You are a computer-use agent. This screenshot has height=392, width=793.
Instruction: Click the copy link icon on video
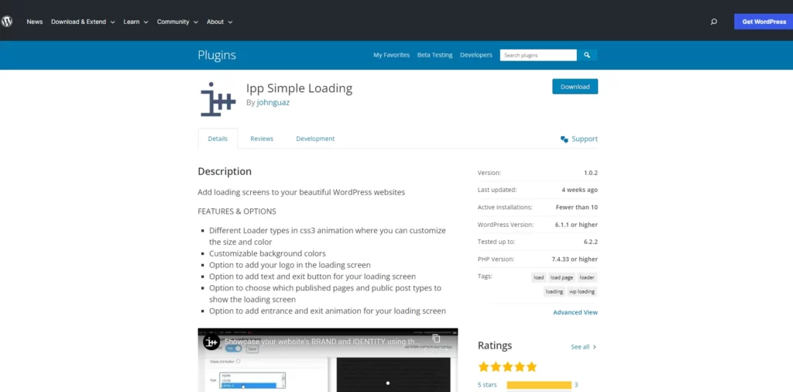coord(436,339)
